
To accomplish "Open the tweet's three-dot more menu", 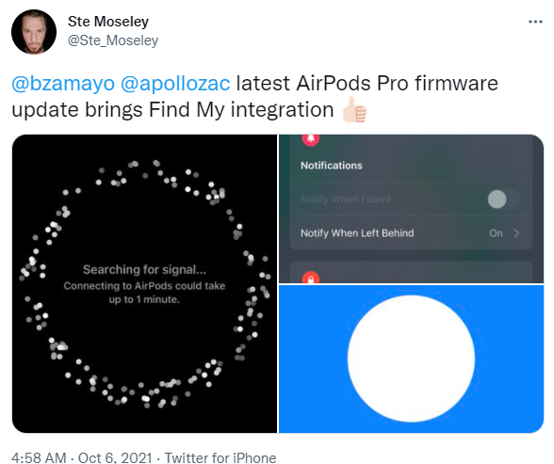I will [535, 22].
